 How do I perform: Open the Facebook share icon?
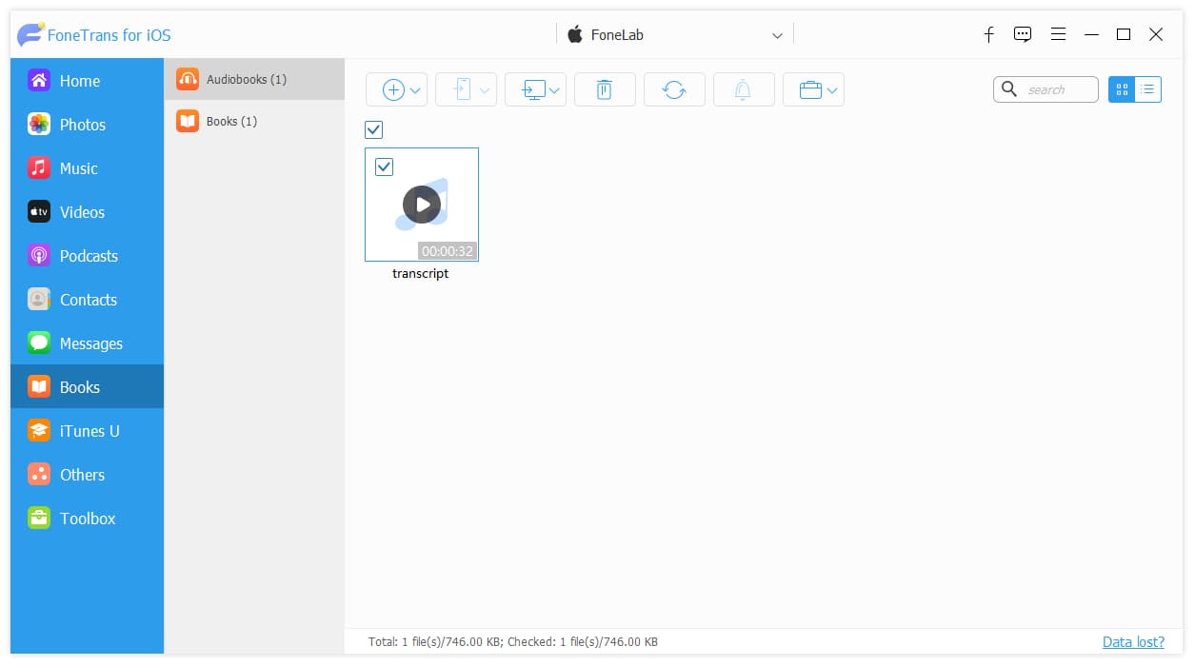click(x=989, y=34)
